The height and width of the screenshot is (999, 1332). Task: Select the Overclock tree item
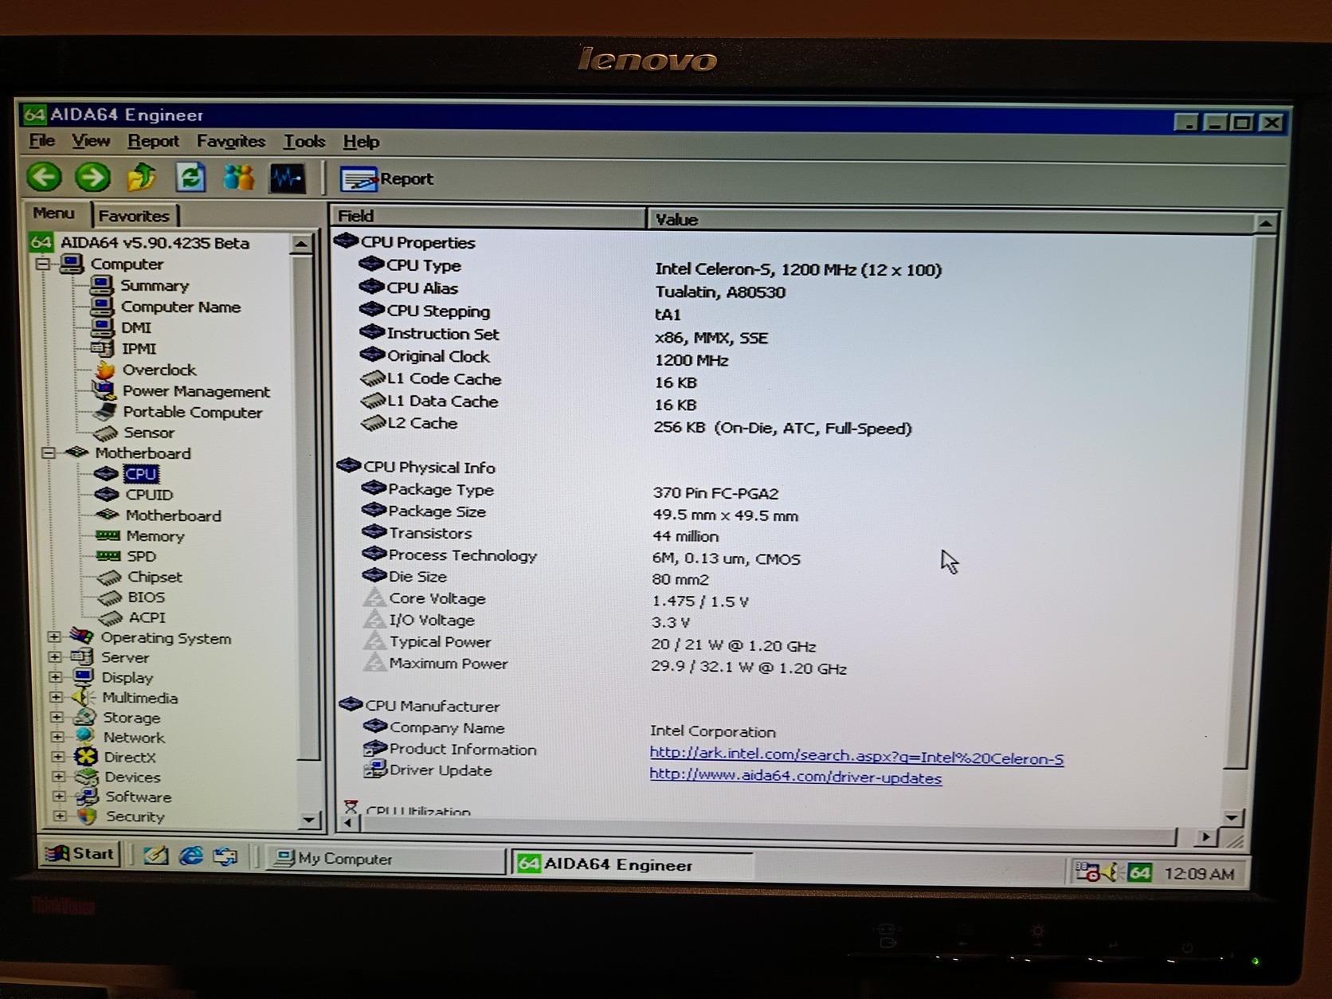pyautogui.click(x=159, y=370)
